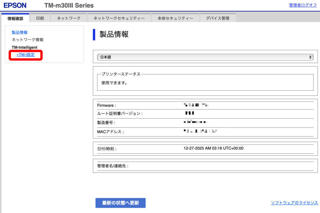Click the EPSON logo
Image resolution: width=320 pixels, height=213 pixels.
pyautogui.click(x=15, y=5)
